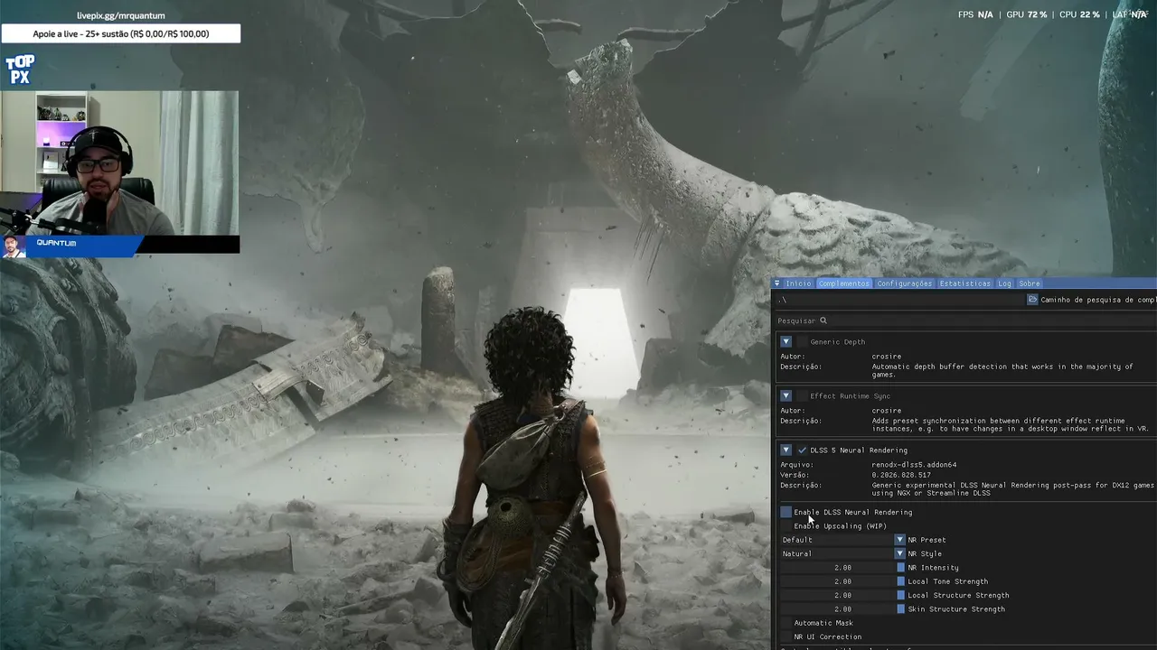Screen dimensions: 1157x650
Task: Click the version number 0.2026.828.517
Action: click(x=901, y=475)
